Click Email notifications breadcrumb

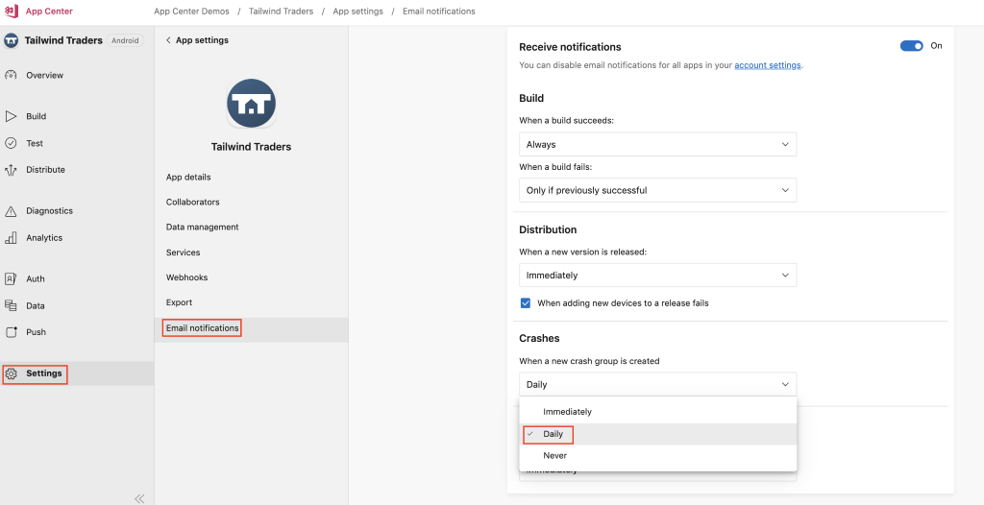pyautogui.click(x=438, y=12)
